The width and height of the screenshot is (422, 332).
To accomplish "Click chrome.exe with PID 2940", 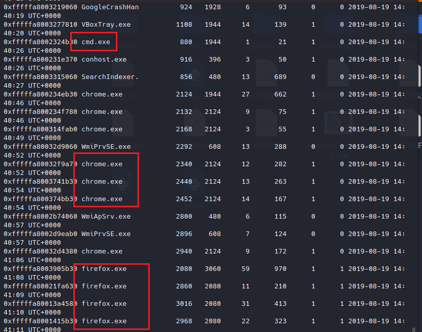I will pos(102,251).
